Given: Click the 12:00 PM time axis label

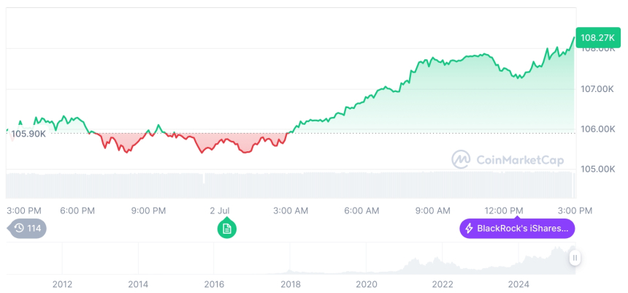Looking at the screenshot, I should (x=505, y=210).
